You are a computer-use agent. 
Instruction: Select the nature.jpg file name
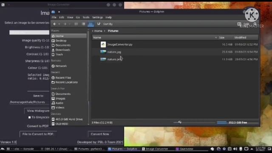point(114,52)
